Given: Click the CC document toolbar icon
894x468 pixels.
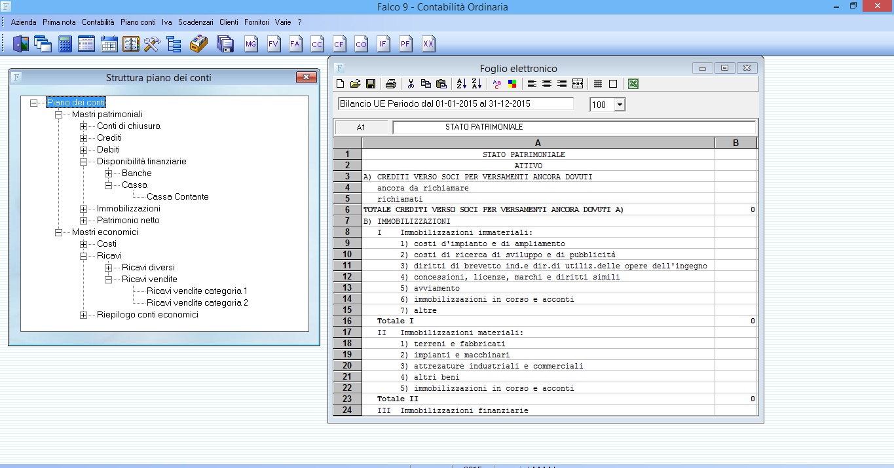Looking at the screenshot, I should [317, 44].
